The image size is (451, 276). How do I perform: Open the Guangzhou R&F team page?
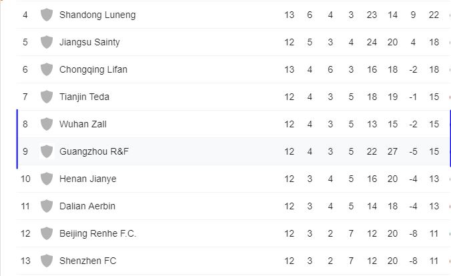click(x=94, y=151)
